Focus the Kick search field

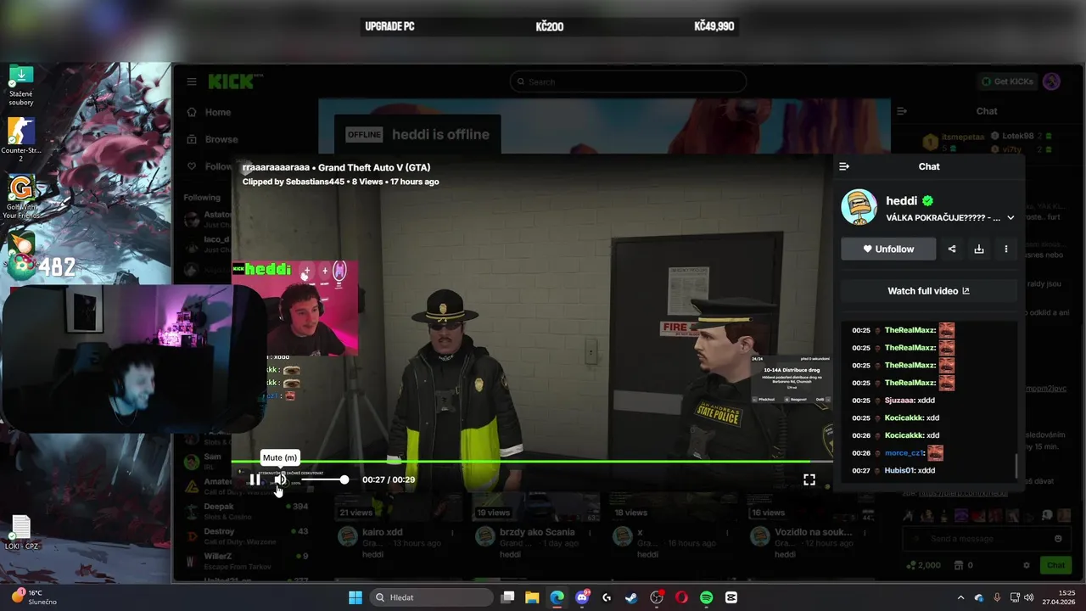[x=628, y=81]
